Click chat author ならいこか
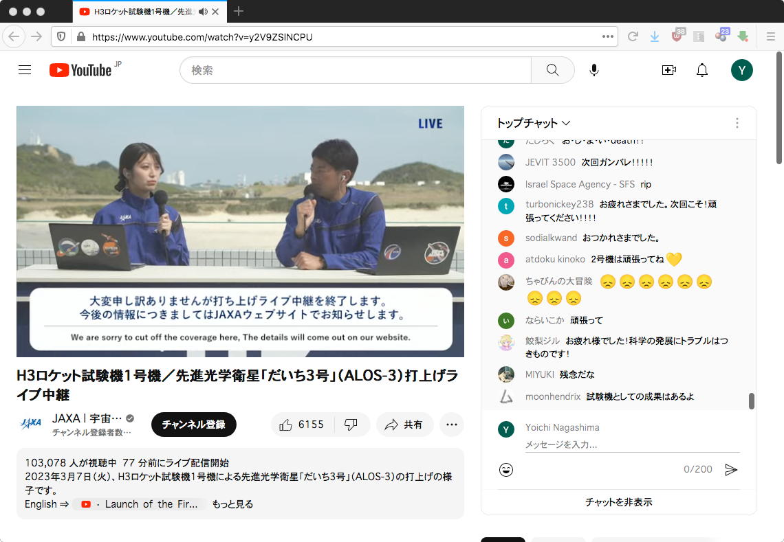 [x=545, y=320]
